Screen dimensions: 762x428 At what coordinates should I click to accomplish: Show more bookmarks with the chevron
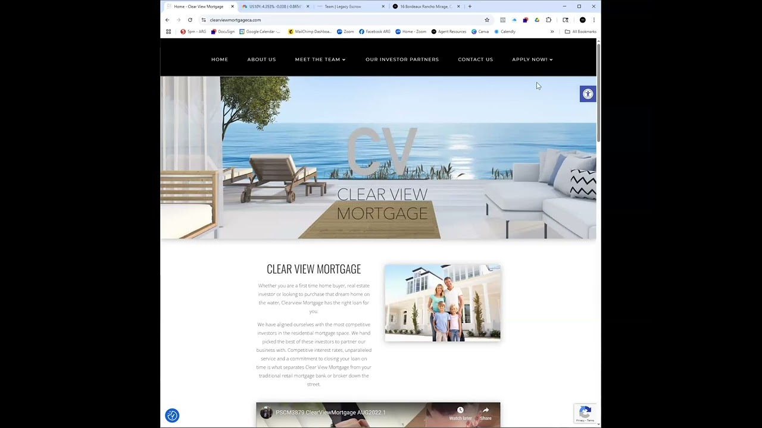(x=552, y=32)
